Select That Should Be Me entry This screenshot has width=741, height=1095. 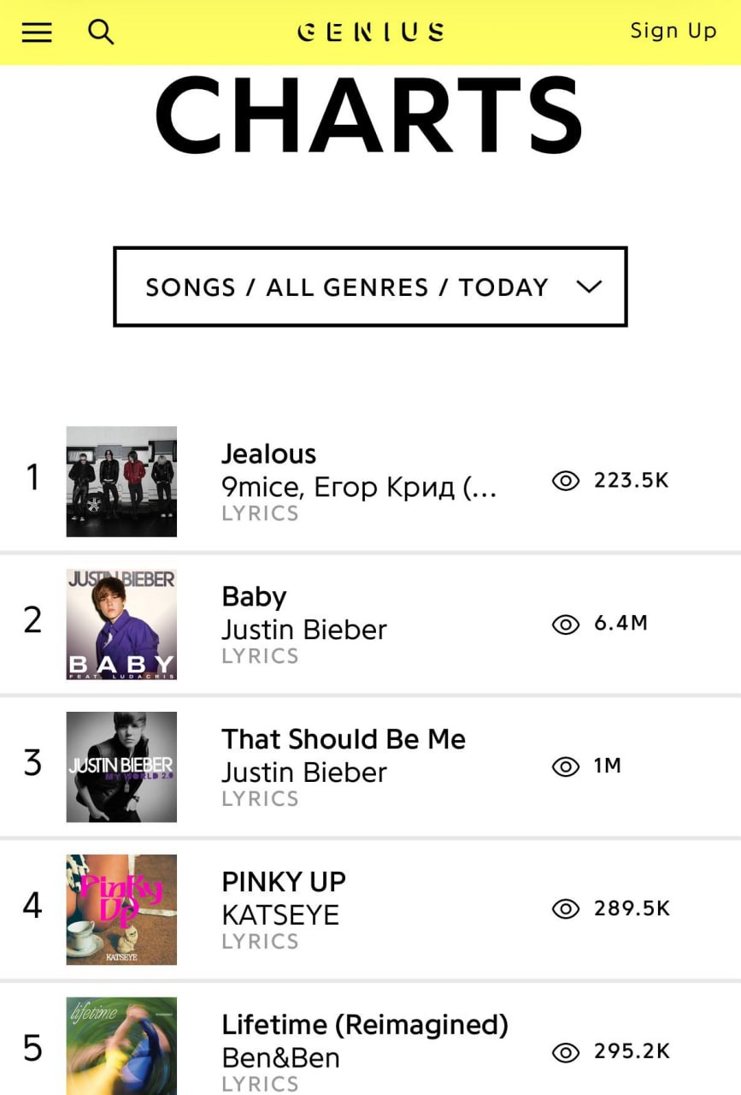[x=344, y=739]
